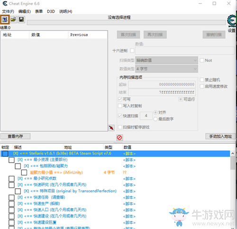Toggle the 写入时复制 checkbox
The height and width of the screenshot is (229, 237).
120,106
